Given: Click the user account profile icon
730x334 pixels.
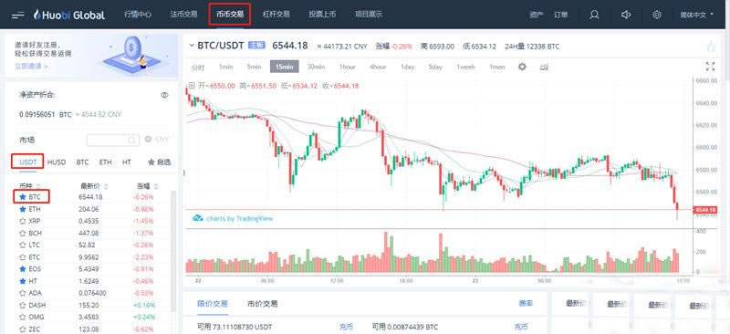Looking at the screenshot, I should pos(594,15).
